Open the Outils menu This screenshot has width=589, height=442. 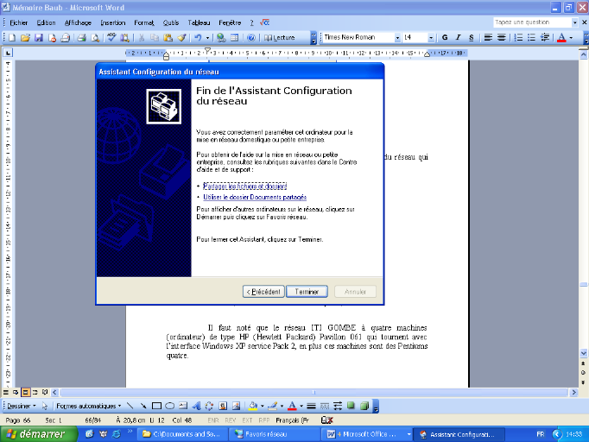pyautogui.click(x=170, y=23)
